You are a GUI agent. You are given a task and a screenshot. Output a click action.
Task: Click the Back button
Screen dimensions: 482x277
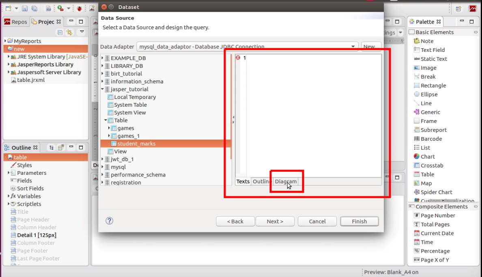click(235, 221)
